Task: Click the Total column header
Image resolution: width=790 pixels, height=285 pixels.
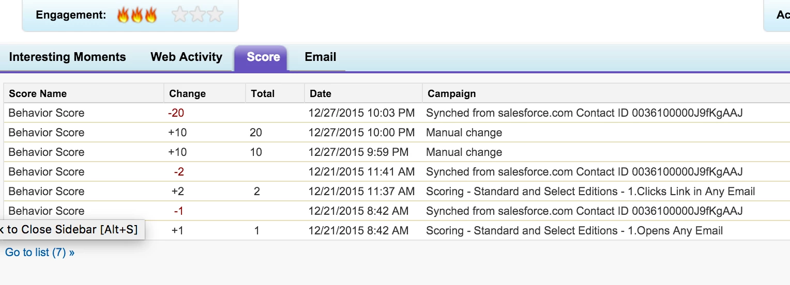Action: click(263, 93)
